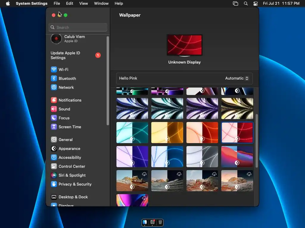Click the sidebar vertical scrollbar
Viewport: 305px width, 228px height.
108,81
